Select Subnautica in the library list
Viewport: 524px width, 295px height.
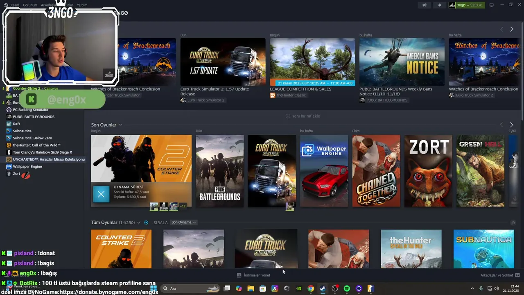pyautogui.click(x=22, y=131)
